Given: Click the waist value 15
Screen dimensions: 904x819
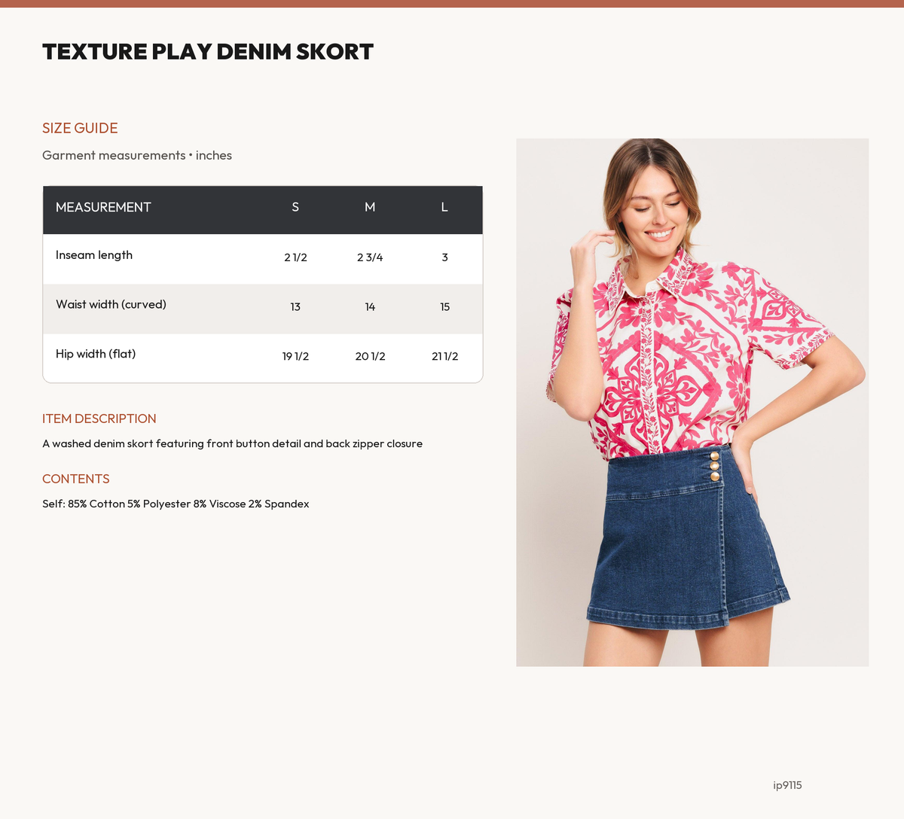Looking at the screenshot, I should tap(444, 307).
